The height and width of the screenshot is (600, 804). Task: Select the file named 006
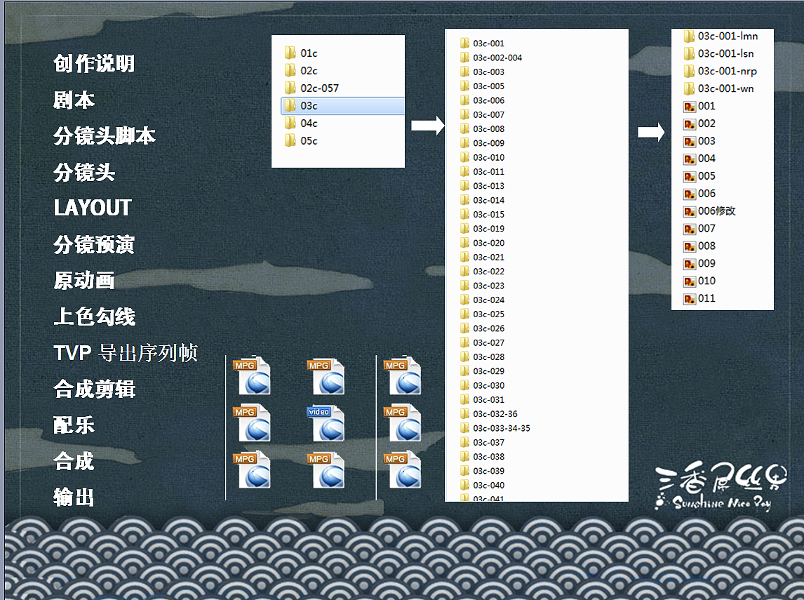(x=706, y=194)
